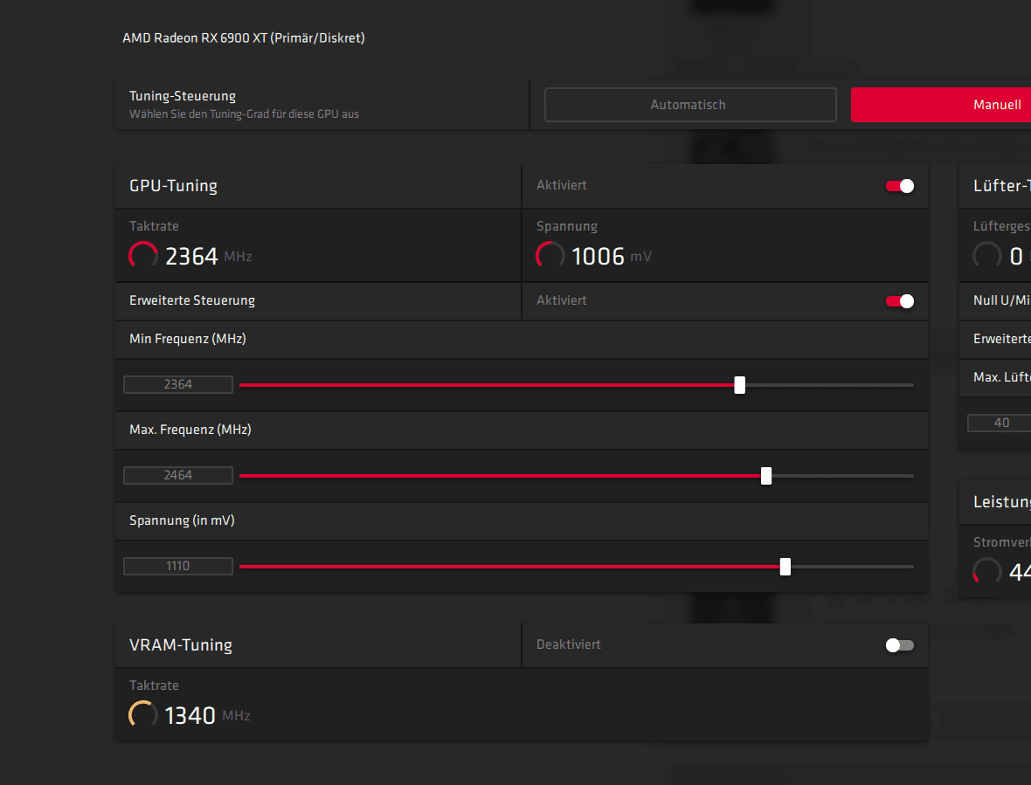
Task: Select Automatisch tuning mode
Action: coord(690,105)
